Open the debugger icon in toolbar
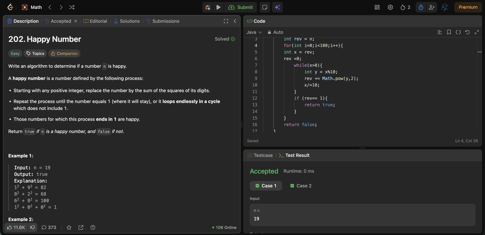485x235 pixels. [207, 7]
